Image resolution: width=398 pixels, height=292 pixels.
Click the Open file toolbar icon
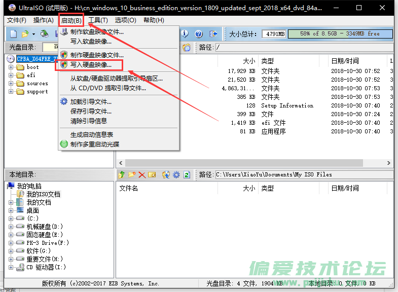point(25,34)
